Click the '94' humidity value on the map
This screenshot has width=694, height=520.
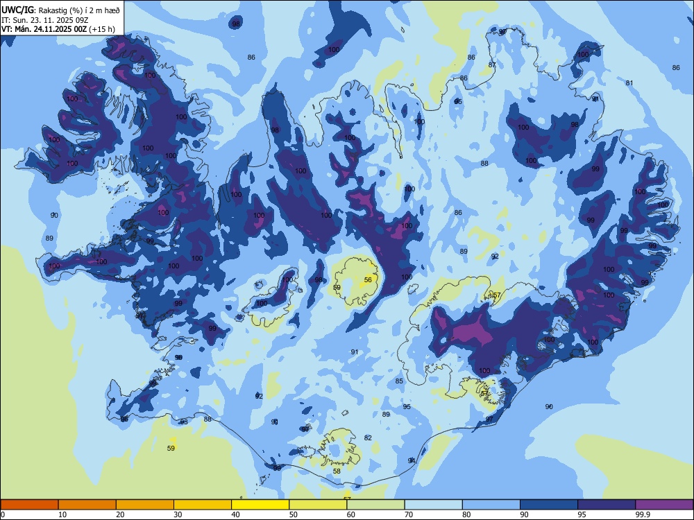pyautogui.click(x=412, y=461)
